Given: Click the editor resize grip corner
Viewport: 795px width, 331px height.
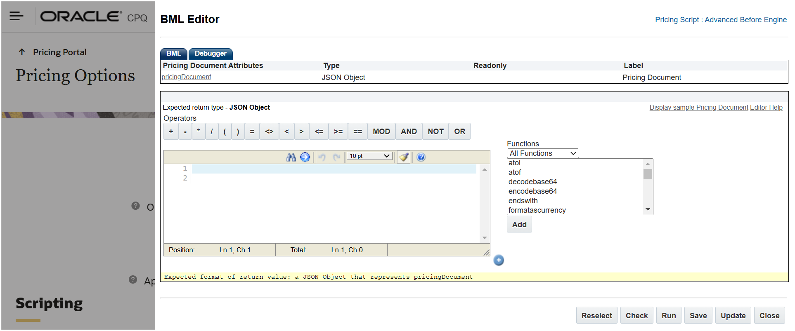Looking at the screenshot, I should pyautogui.click(x=486, y=252).
